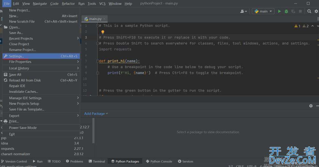Select Repair IDE menu entry
This screenshot has width=319, height=167.
click(x=41, y=86)
